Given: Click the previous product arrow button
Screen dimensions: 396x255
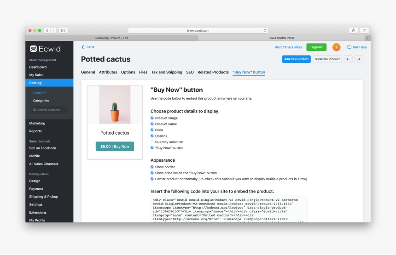Looking at the screenshot, I should [349, 59].
